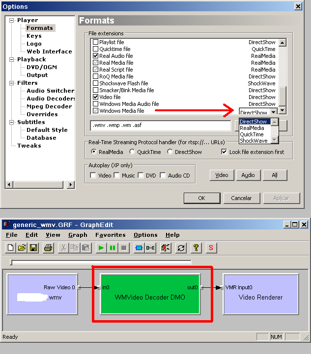The width and height of the screenshot is (311, 354).
Task: Play the graph with the green play button
Action: 101,248
